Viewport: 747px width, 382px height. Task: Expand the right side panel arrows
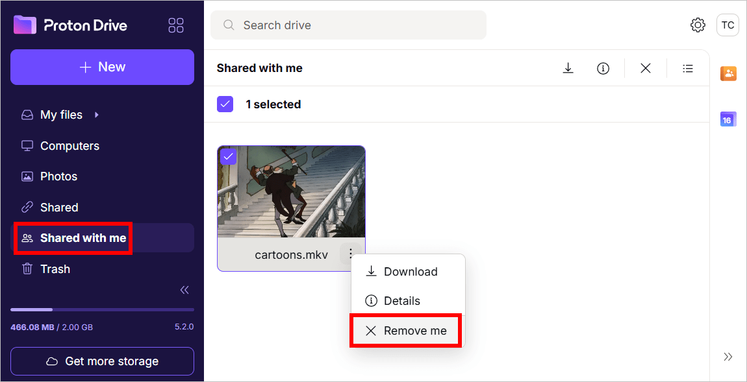click(728, 357)
